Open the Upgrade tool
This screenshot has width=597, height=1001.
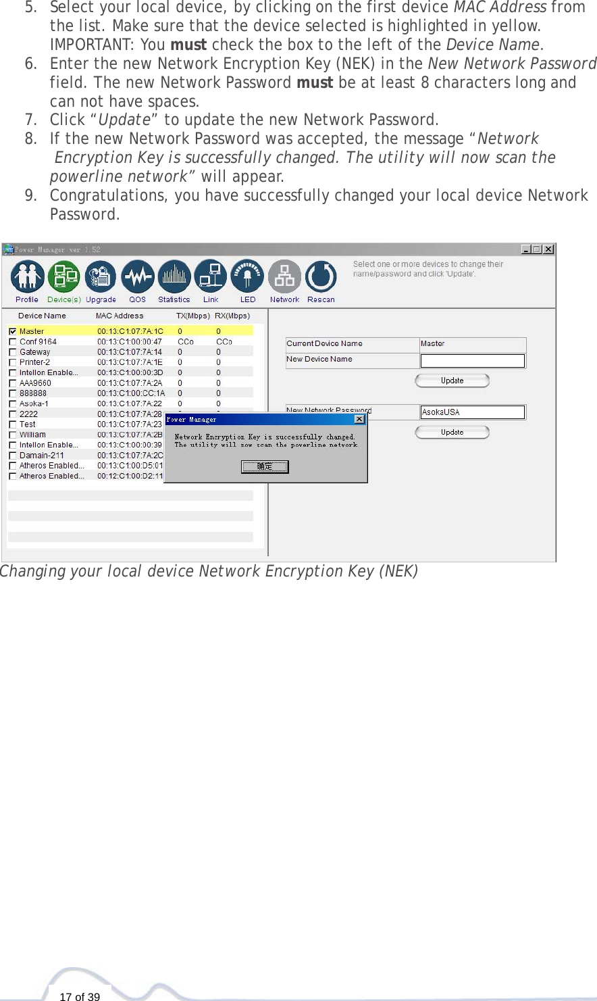[x=101, y=276]
